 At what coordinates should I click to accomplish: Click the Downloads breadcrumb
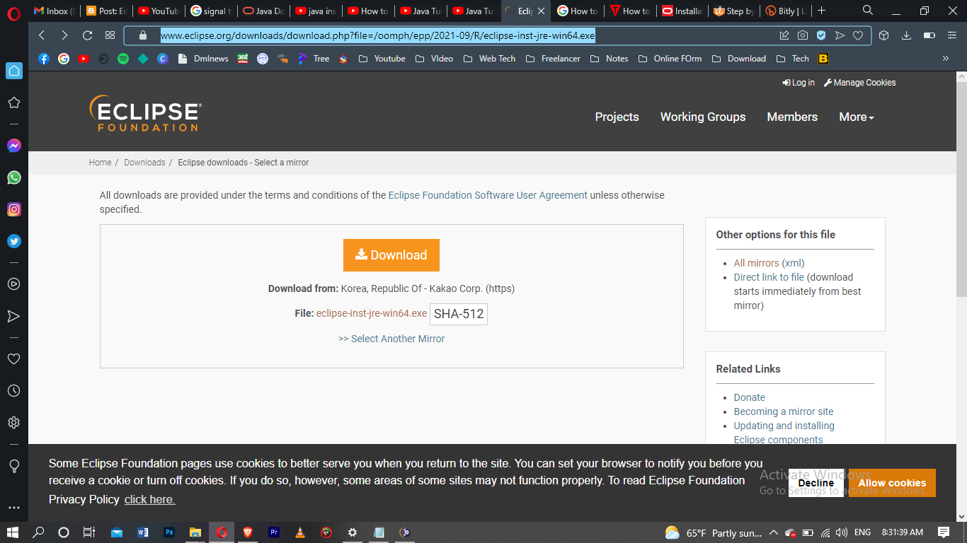pos(144,163)
